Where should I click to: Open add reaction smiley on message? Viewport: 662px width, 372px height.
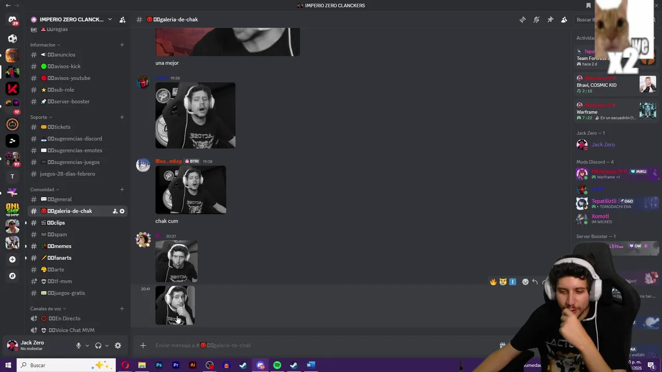tap(525, 282)
